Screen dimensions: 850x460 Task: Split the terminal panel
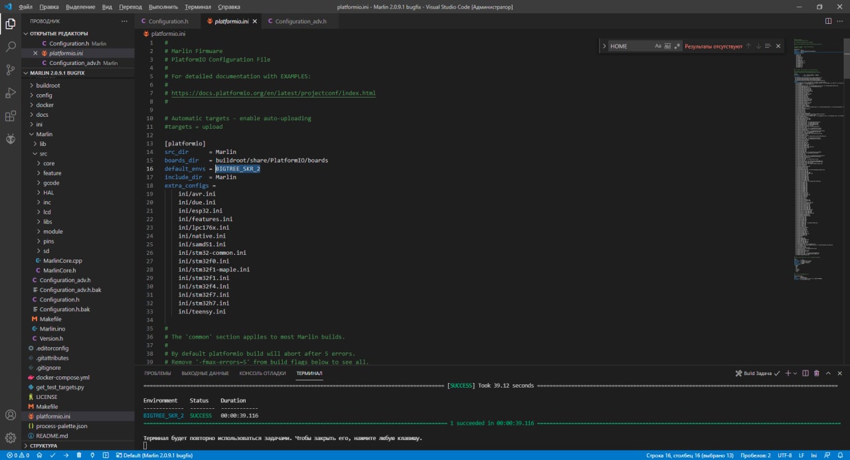(x=806, y=374)
